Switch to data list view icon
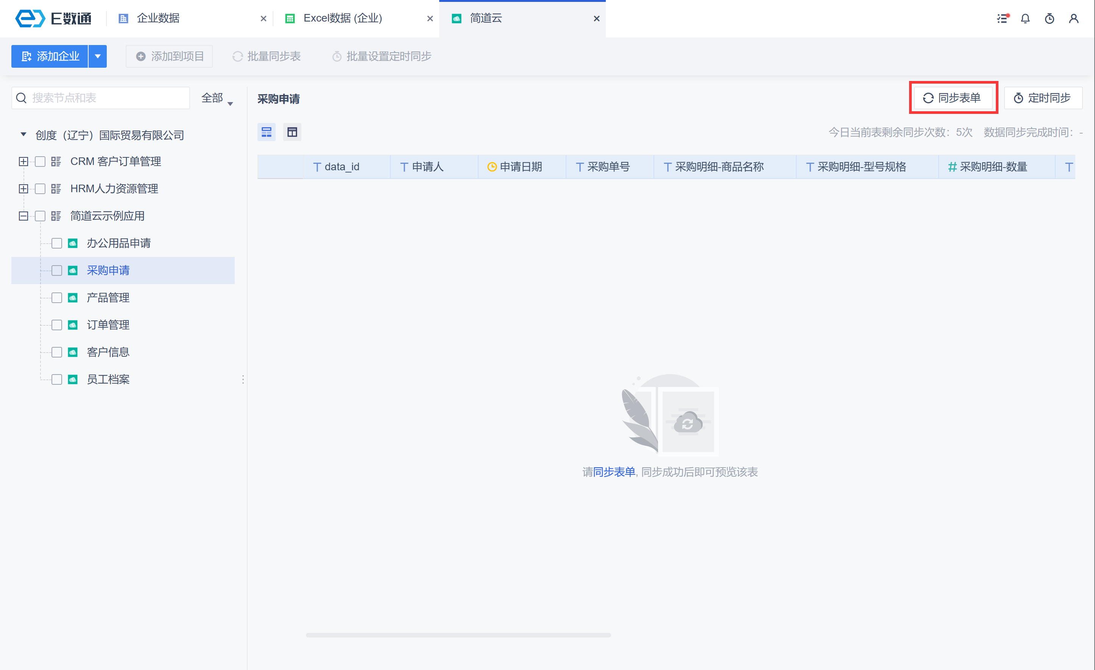 pyautogui.click(x=267, y=132)
